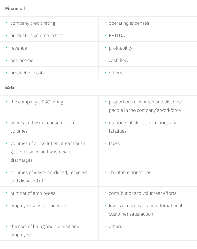Select 'charitable donations' entry
This screenshot has height=249, width=197.
130,172
